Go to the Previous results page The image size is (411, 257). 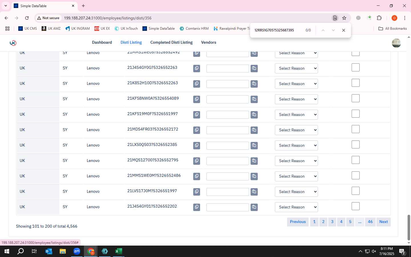pyautogui.click(x=298, y=222)
